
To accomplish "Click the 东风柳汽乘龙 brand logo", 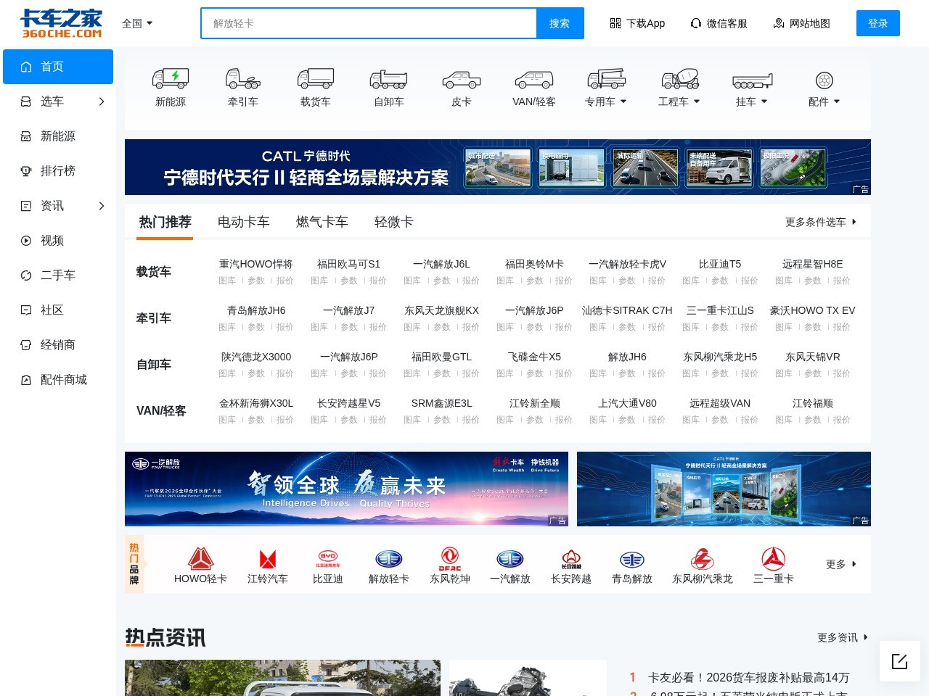I will coord(703,559).
